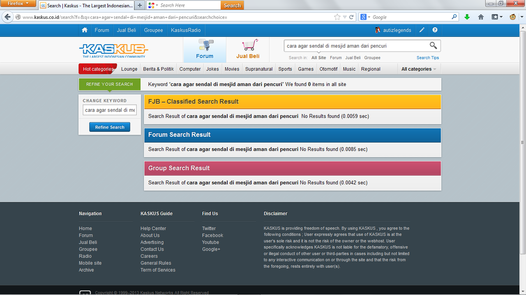526x295 pixels.
Task: Click the monkey face add-on icon
Action: coord(513,17)
